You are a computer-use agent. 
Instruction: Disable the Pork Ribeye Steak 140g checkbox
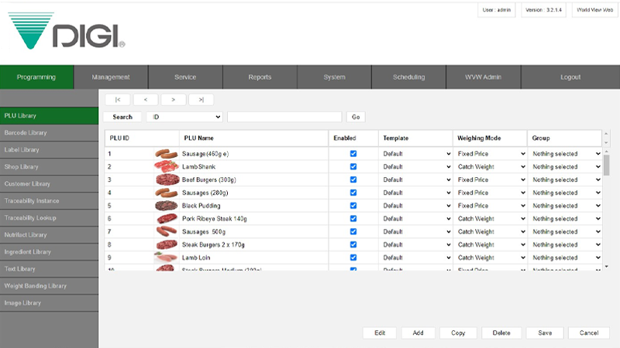[x=353, y=219]
